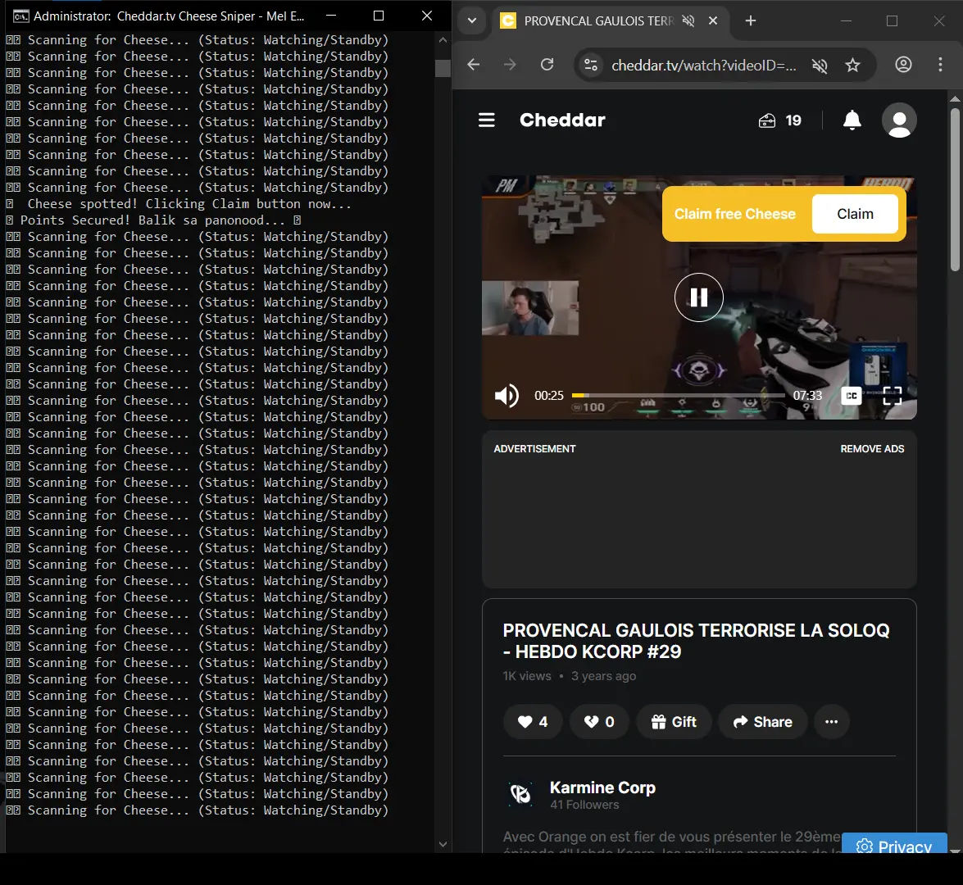Open the more options ellipsis button
The image size is (963, 885).
[832, 722]
